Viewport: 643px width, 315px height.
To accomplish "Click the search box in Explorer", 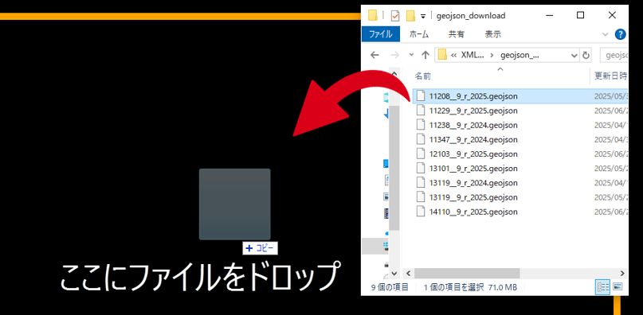I will click(614, 55).
